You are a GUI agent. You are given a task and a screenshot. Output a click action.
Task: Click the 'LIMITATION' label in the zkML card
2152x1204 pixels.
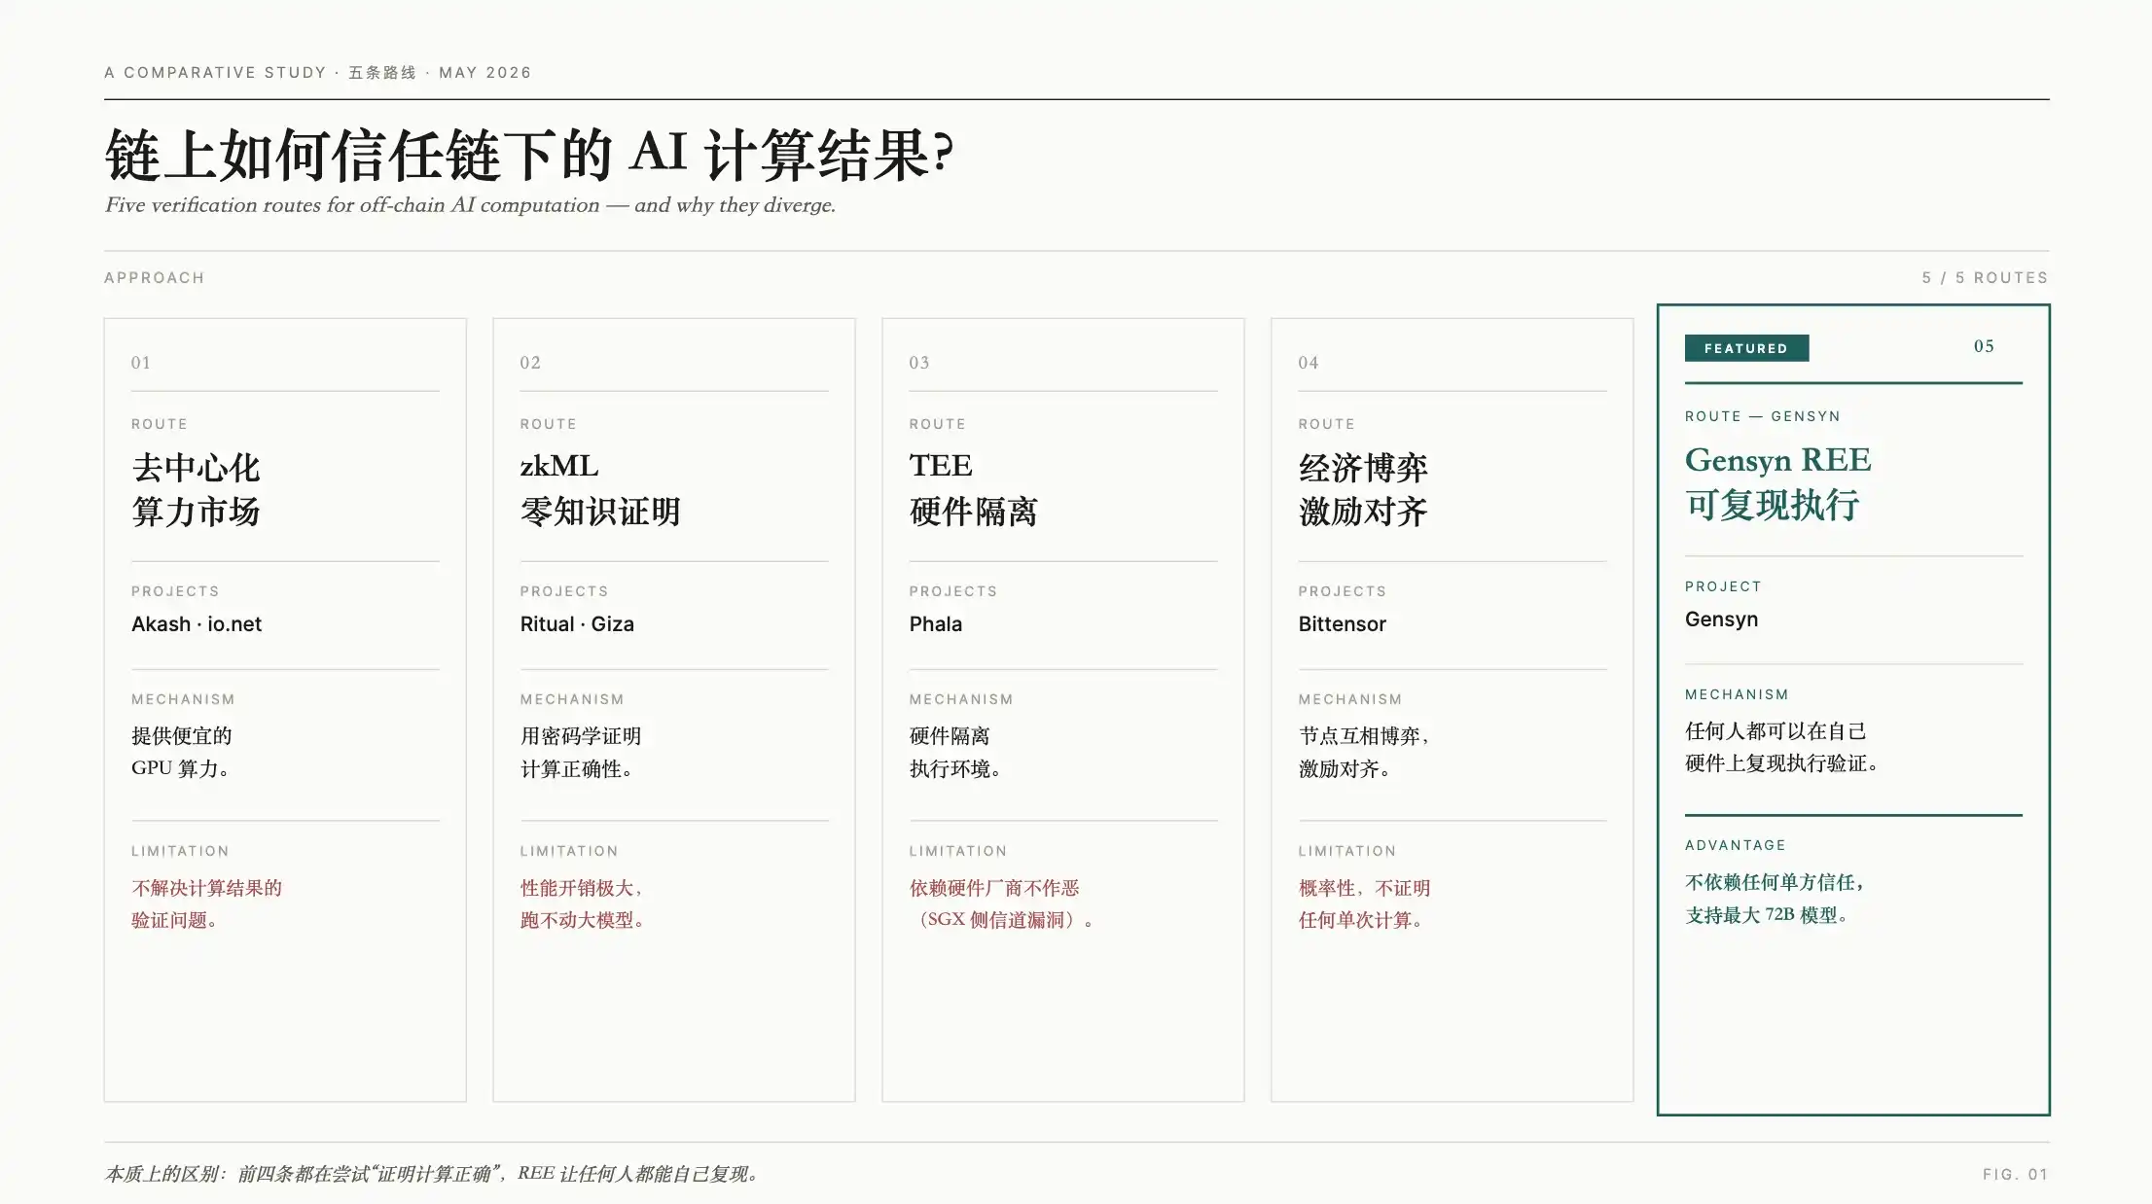point(569,851)
